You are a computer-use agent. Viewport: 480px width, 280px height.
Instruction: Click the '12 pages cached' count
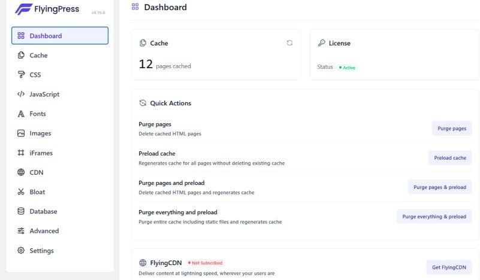[165, 65]
